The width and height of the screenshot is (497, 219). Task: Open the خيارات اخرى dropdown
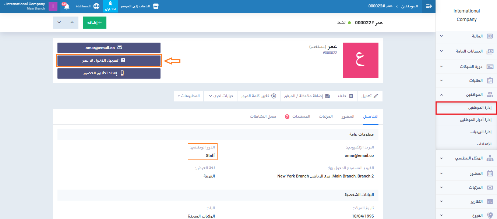[220, 96]
